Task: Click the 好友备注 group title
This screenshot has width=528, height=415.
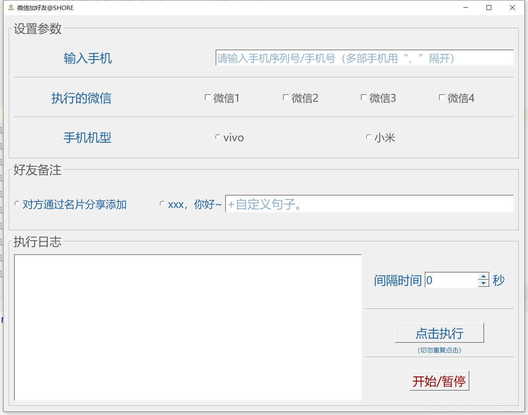Action: 38,170
